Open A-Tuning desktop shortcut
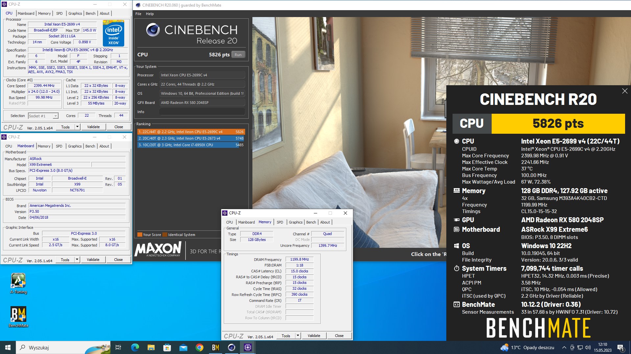The width and height of the screenshot is (631, 354). [18, 284]
